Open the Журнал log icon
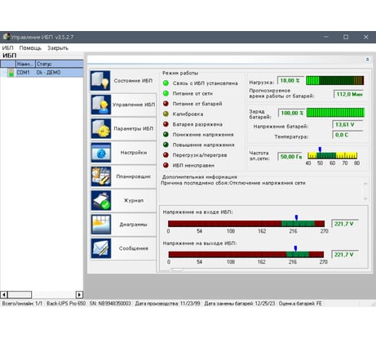 (x=101, y=200)
